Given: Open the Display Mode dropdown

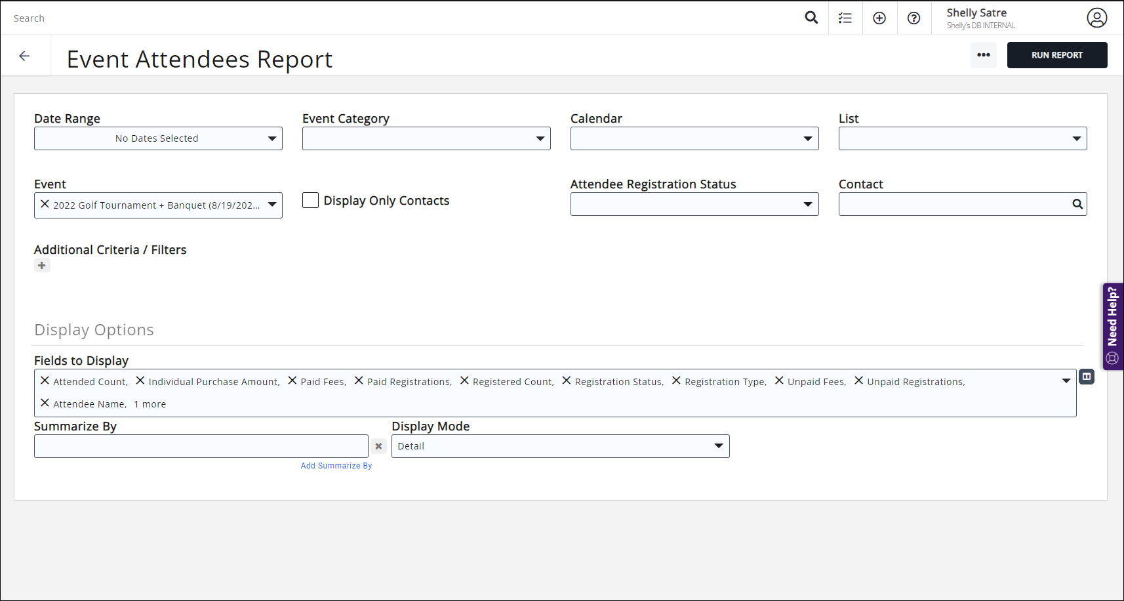Looking at the screenshot, I should click(560, 446).
